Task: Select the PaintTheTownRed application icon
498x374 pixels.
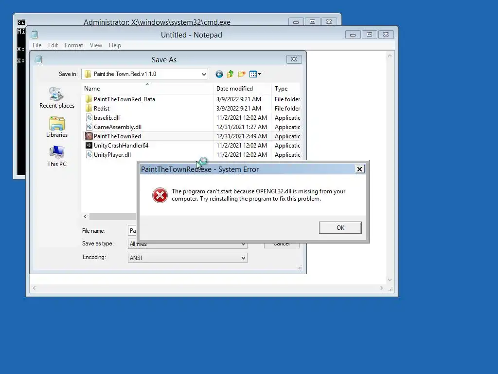Action: (x=89, y=136)
